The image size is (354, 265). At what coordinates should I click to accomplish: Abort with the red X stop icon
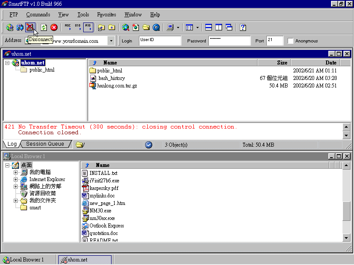click(54, 27)
